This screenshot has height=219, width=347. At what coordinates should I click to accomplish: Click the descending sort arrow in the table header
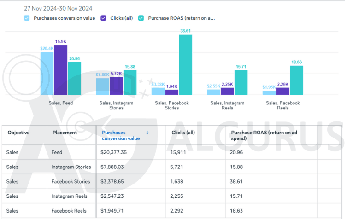(147, 133)
